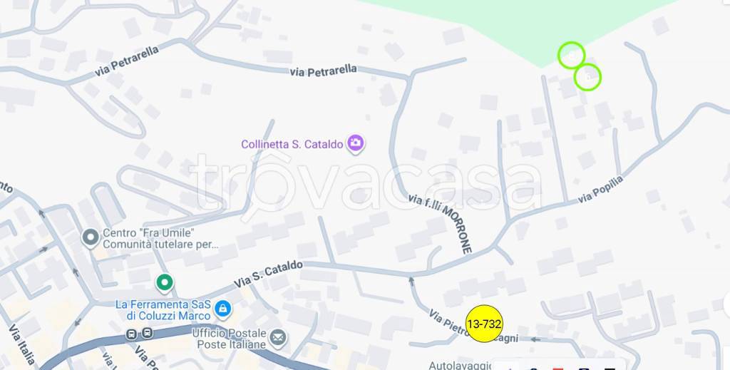Select the Centro "Fra Umile" location pin

coord(91,238)
